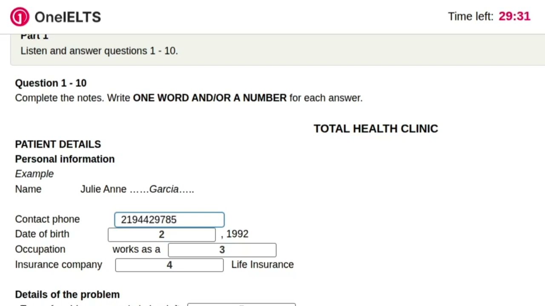Click the 'Personal information' subheading
Screen dimensions: 545x306
(x=65, y=159)
